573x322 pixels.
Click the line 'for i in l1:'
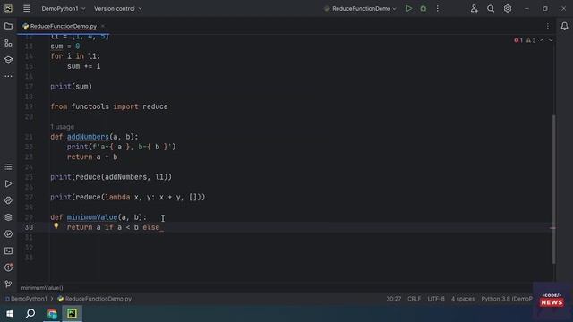pos(75,56)
